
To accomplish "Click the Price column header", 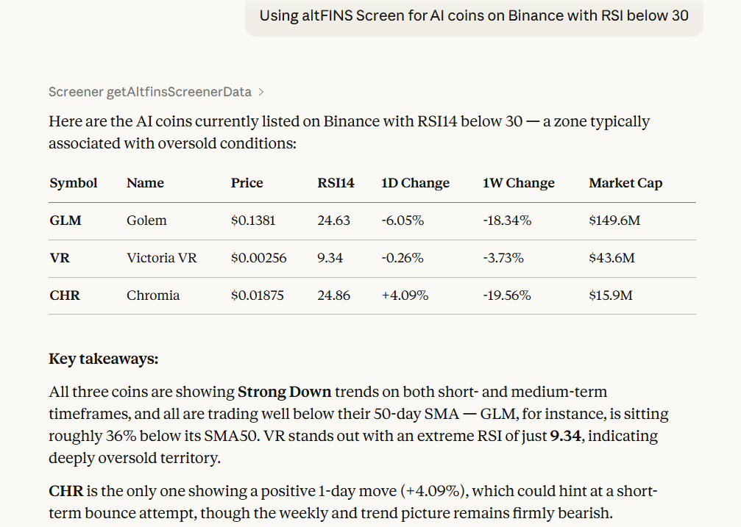I will pos(247,183).
